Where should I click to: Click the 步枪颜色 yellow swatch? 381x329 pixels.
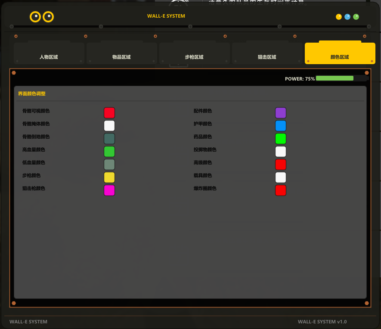click(109, 177)
